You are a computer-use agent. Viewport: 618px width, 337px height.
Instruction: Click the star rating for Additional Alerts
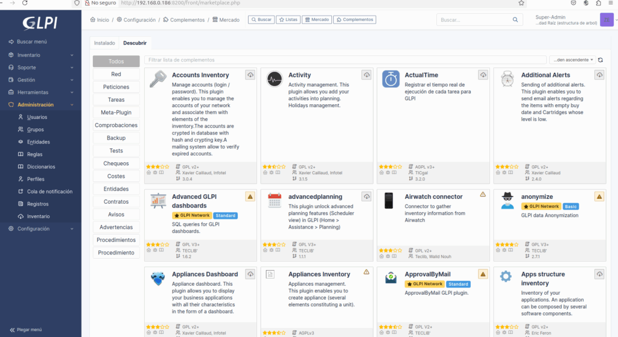click(x=506, y=166)
